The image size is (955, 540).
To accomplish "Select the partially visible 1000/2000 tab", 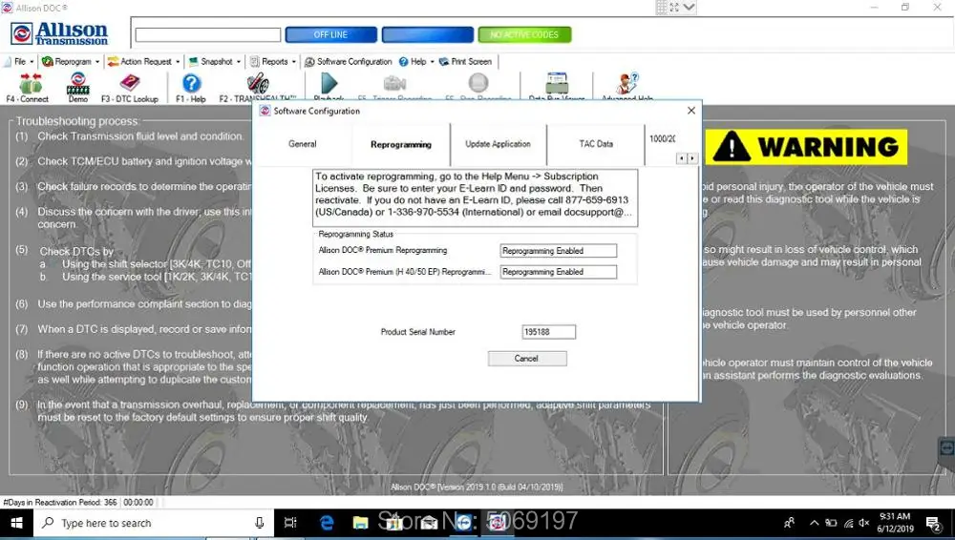I will point(662,138).
